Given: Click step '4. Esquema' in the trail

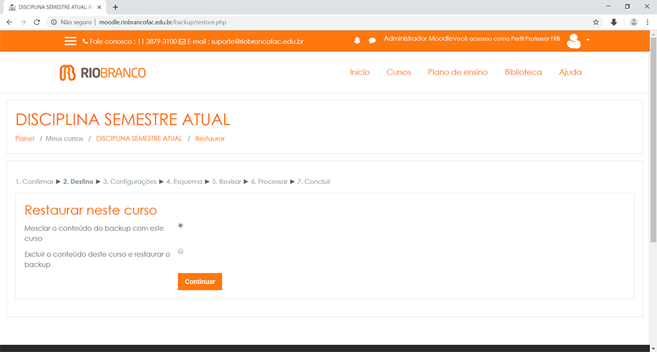Looking at the screenshot, I should (x=184, y=181).
